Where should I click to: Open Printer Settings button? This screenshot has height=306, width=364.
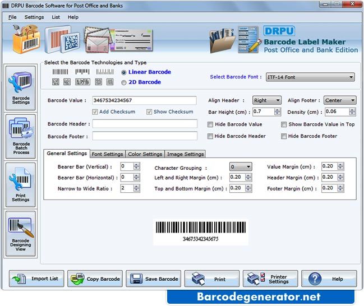pos(270,279)
